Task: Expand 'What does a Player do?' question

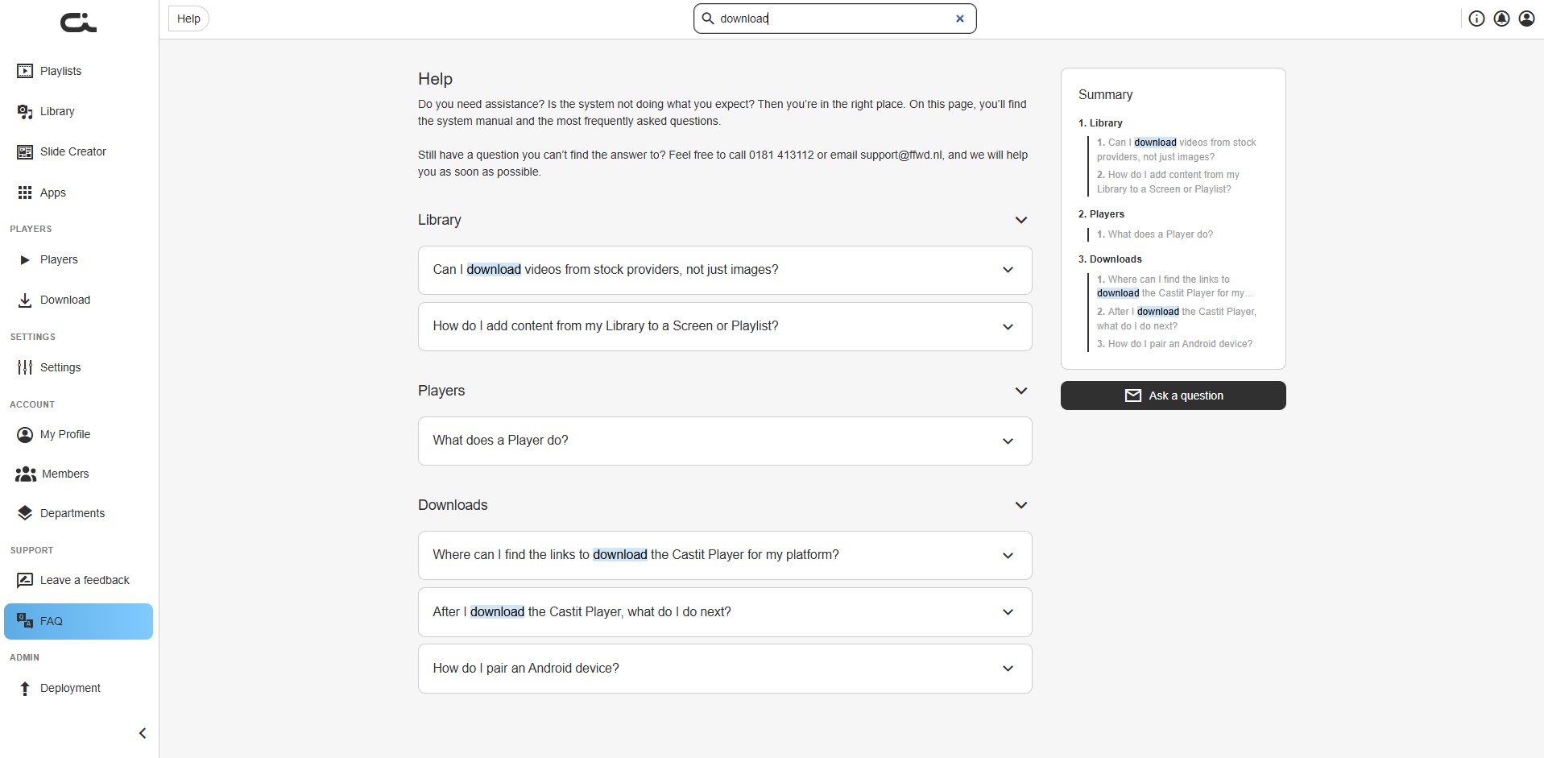Action: point(725,441)
